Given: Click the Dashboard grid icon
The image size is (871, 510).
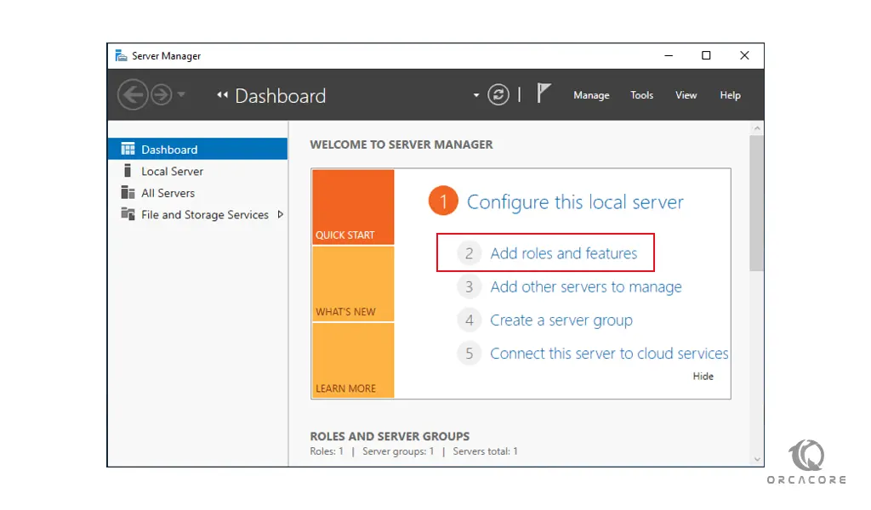Looking at the screenshot, I should (x=128, y=149).
